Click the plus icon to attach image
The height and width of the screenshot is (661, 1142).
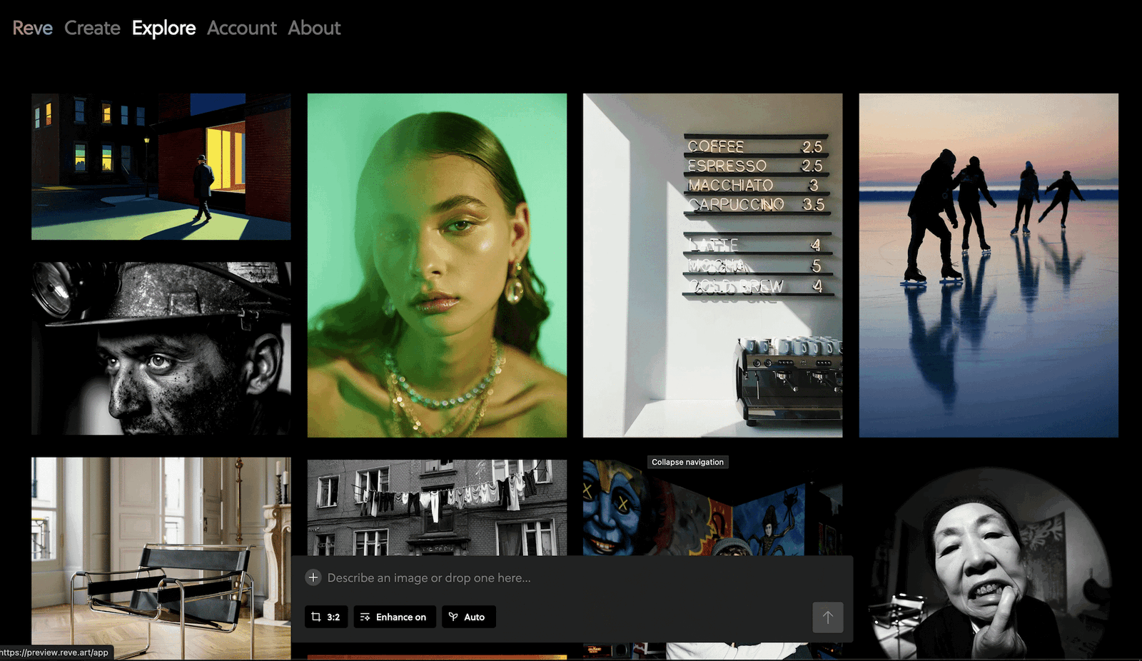[x=313, y=577]
